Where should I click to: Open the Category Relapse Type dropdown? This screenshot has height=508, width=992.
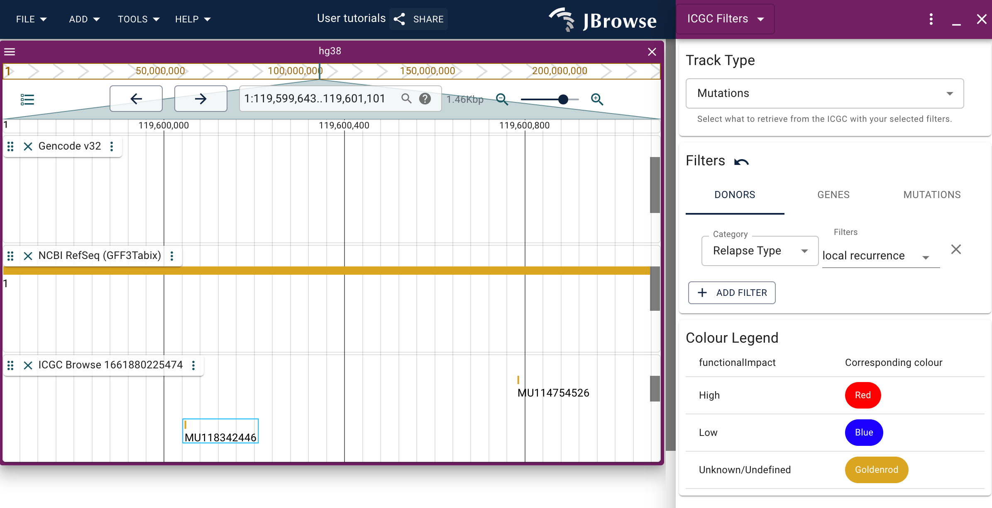pos(760,251)
